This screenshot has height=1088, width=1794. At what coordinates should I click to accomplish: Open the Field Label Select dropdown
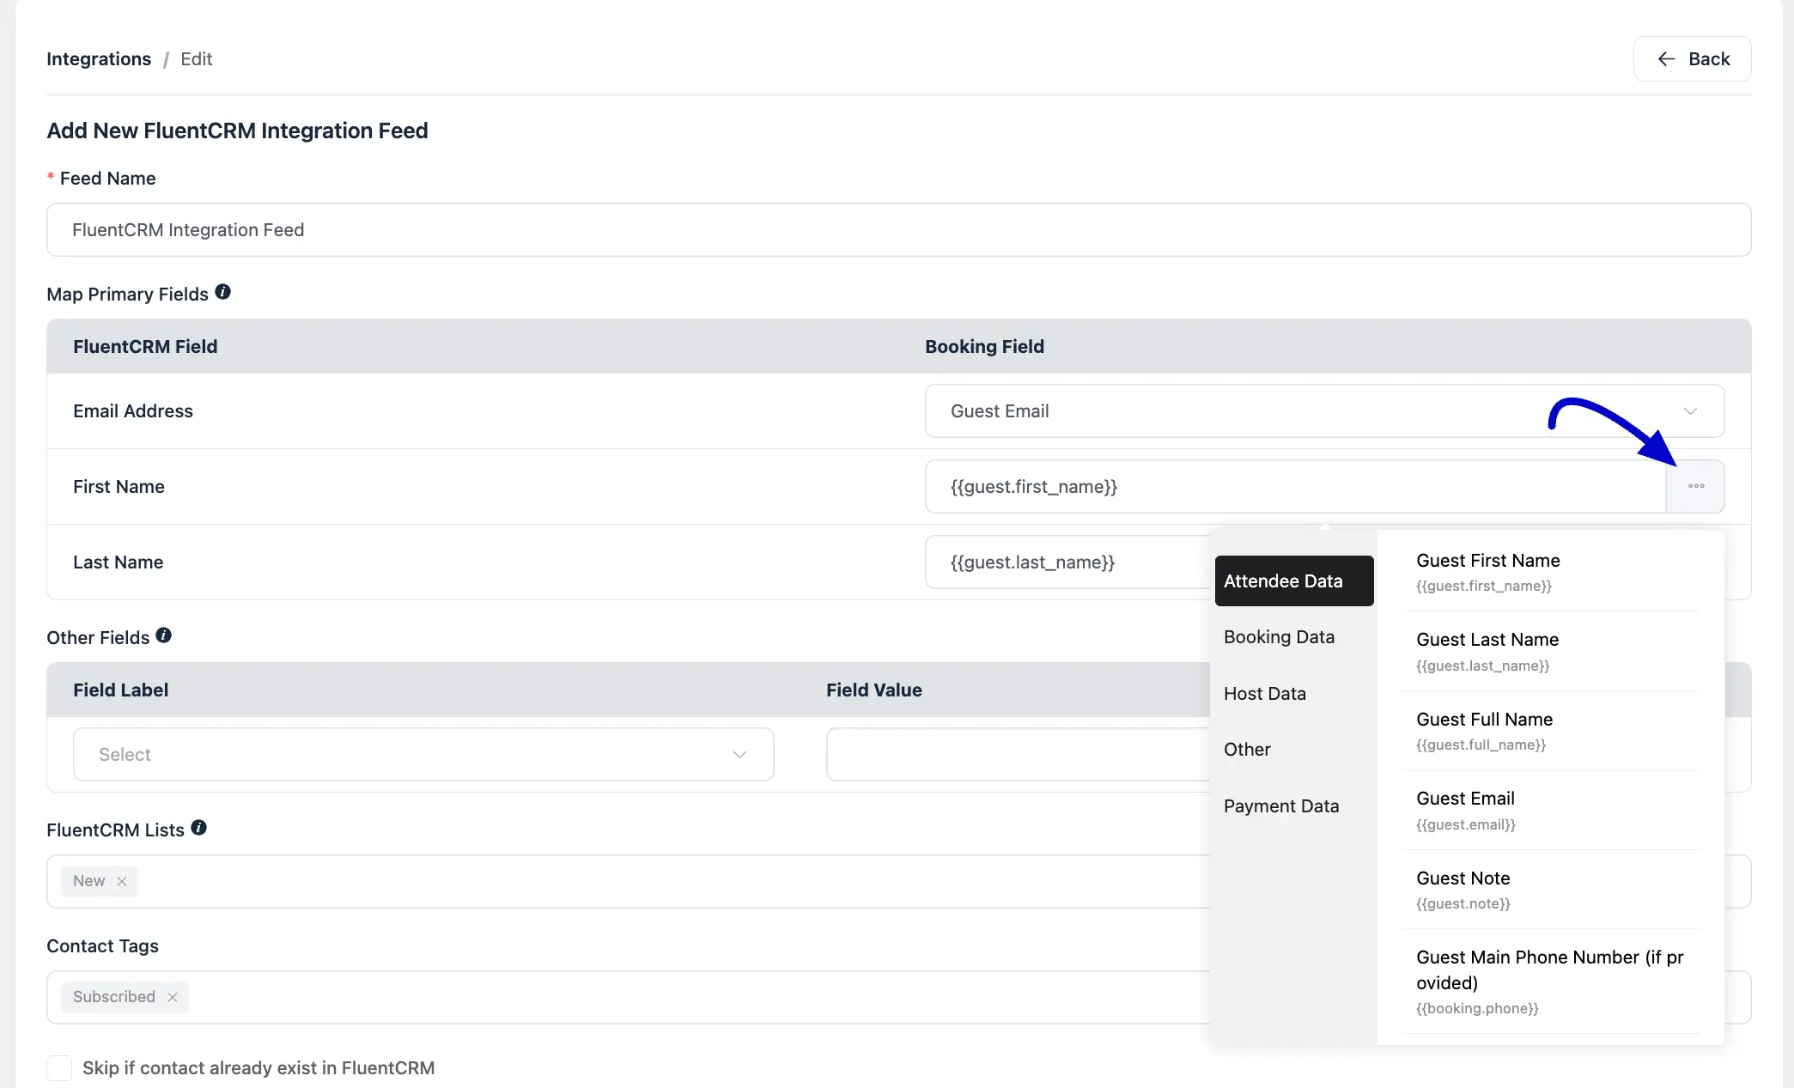423,754
